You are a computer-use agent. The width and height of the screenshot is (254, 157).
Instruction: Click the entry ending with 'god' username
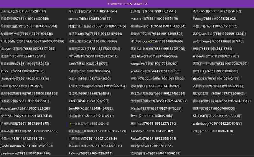pos(97,86)
